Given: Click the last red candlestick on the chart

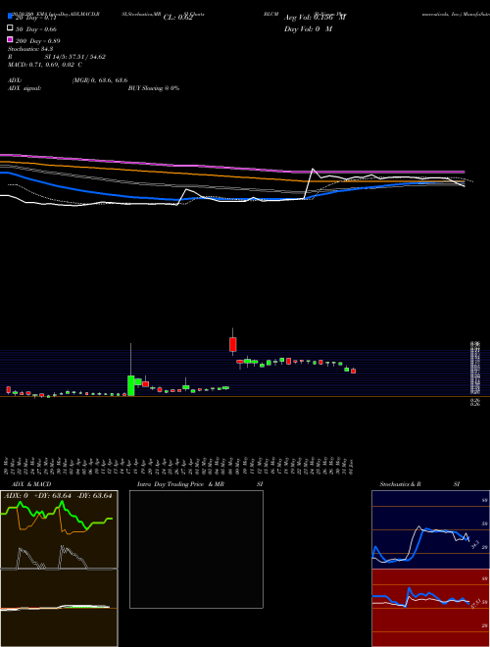Looking at the screenshot, I should [353, 371].
